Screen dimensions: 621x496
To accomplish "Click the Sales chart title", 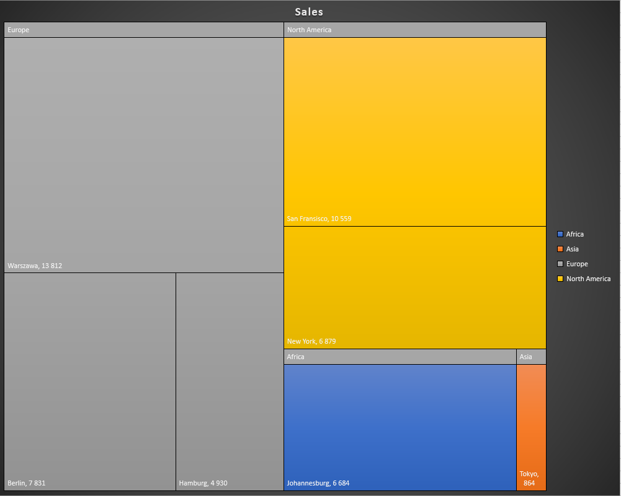I will click(x=309, y=12).
